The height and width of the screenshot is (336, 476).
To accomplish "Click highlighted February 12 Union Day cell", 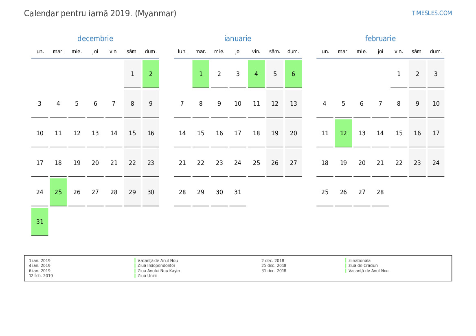I will [x=343, y=133].
